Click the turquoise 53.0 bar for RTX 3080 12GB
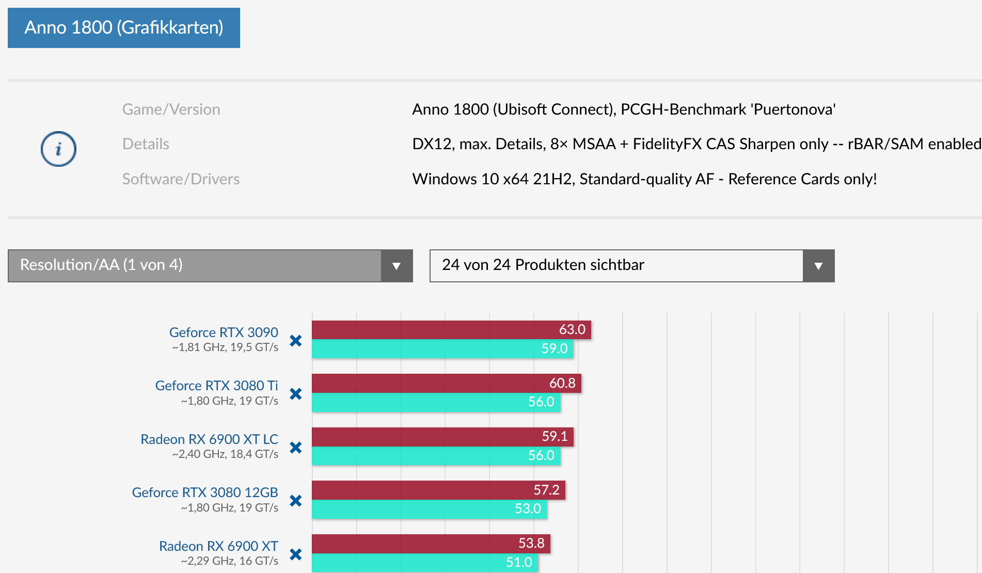 pos(429,509)
